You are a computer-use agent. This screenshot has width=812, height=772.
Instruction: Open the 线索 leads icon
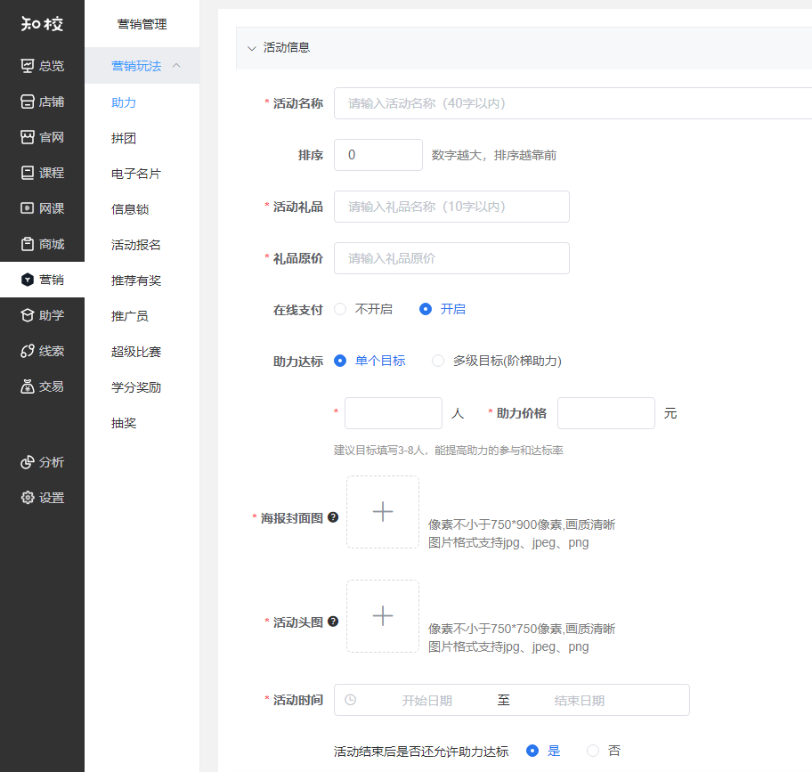click(x=28, y=351)
